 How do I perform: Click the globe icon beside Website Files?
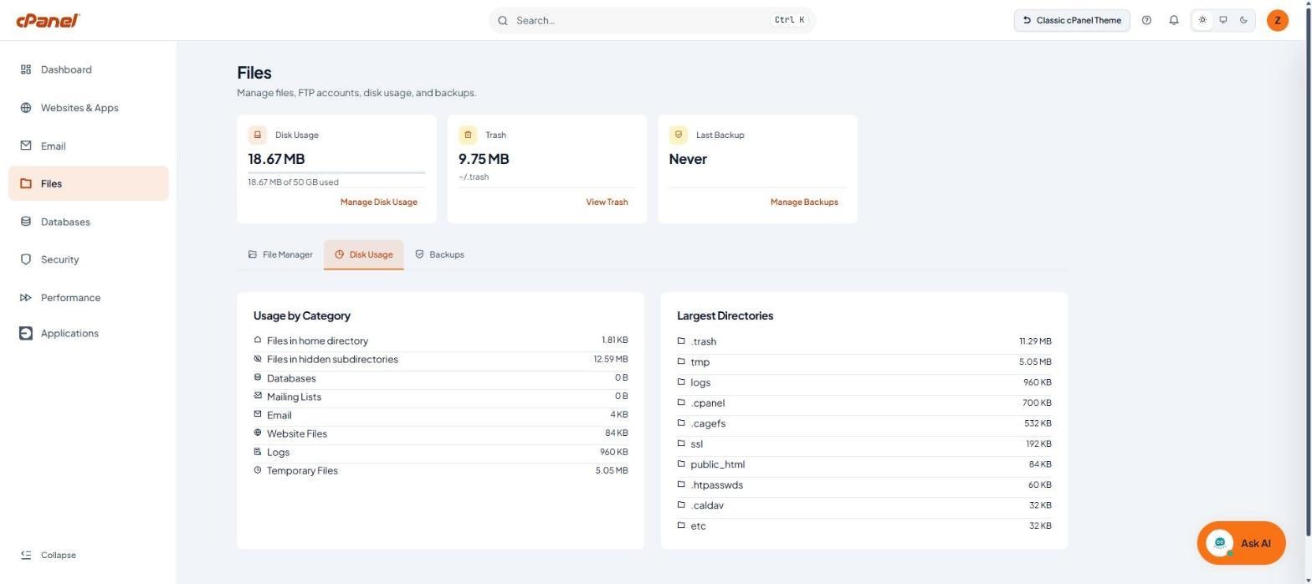pos(258,433)
